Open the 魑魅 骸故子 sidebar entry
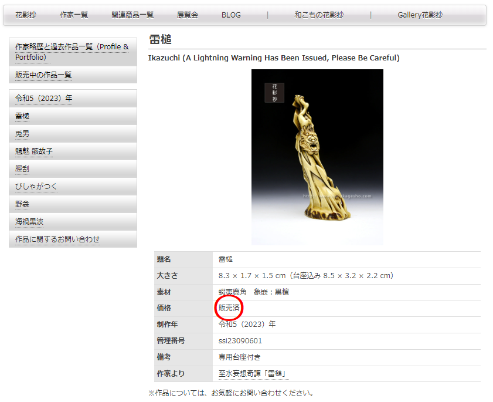The height and width of the screenshot is (402, 493). 34,151
